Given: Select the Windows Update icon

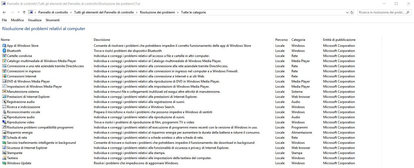Looking at the screenshot, I should tap(4, 163).
